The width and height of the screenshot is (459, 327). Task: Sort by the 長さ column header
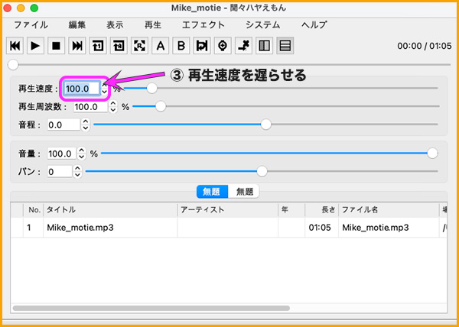point(322,209)
